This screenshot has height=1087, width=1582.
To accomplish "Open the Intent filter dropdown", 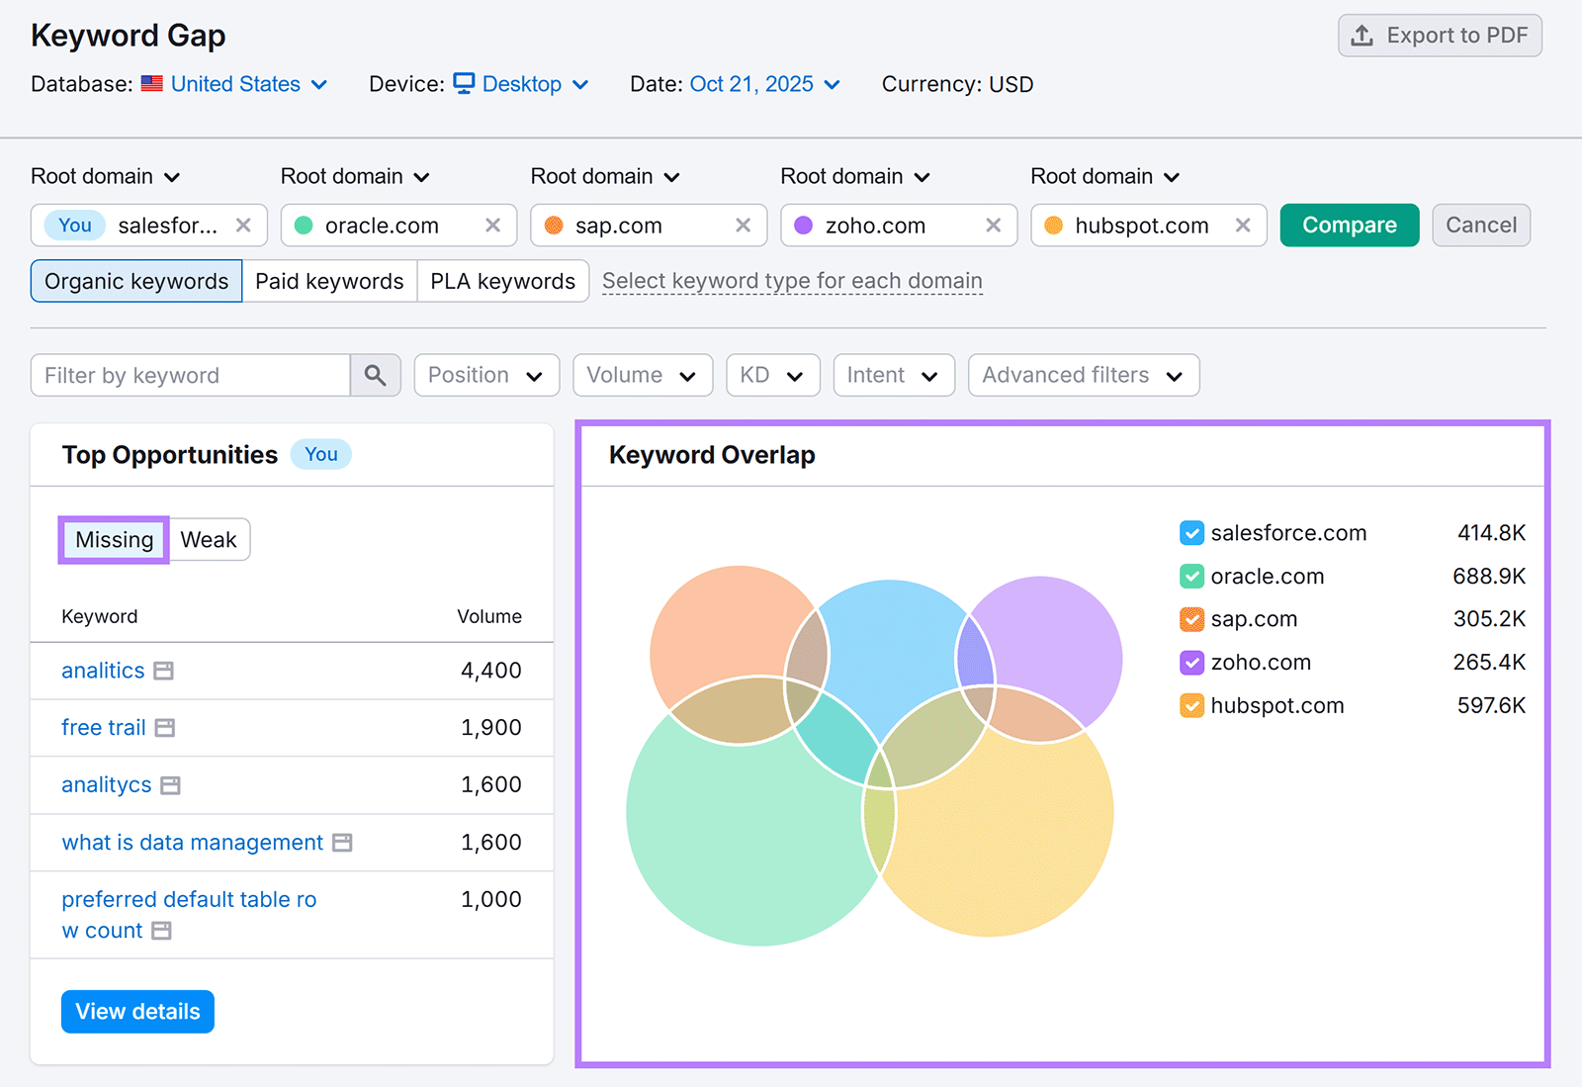I will (893, 375).
